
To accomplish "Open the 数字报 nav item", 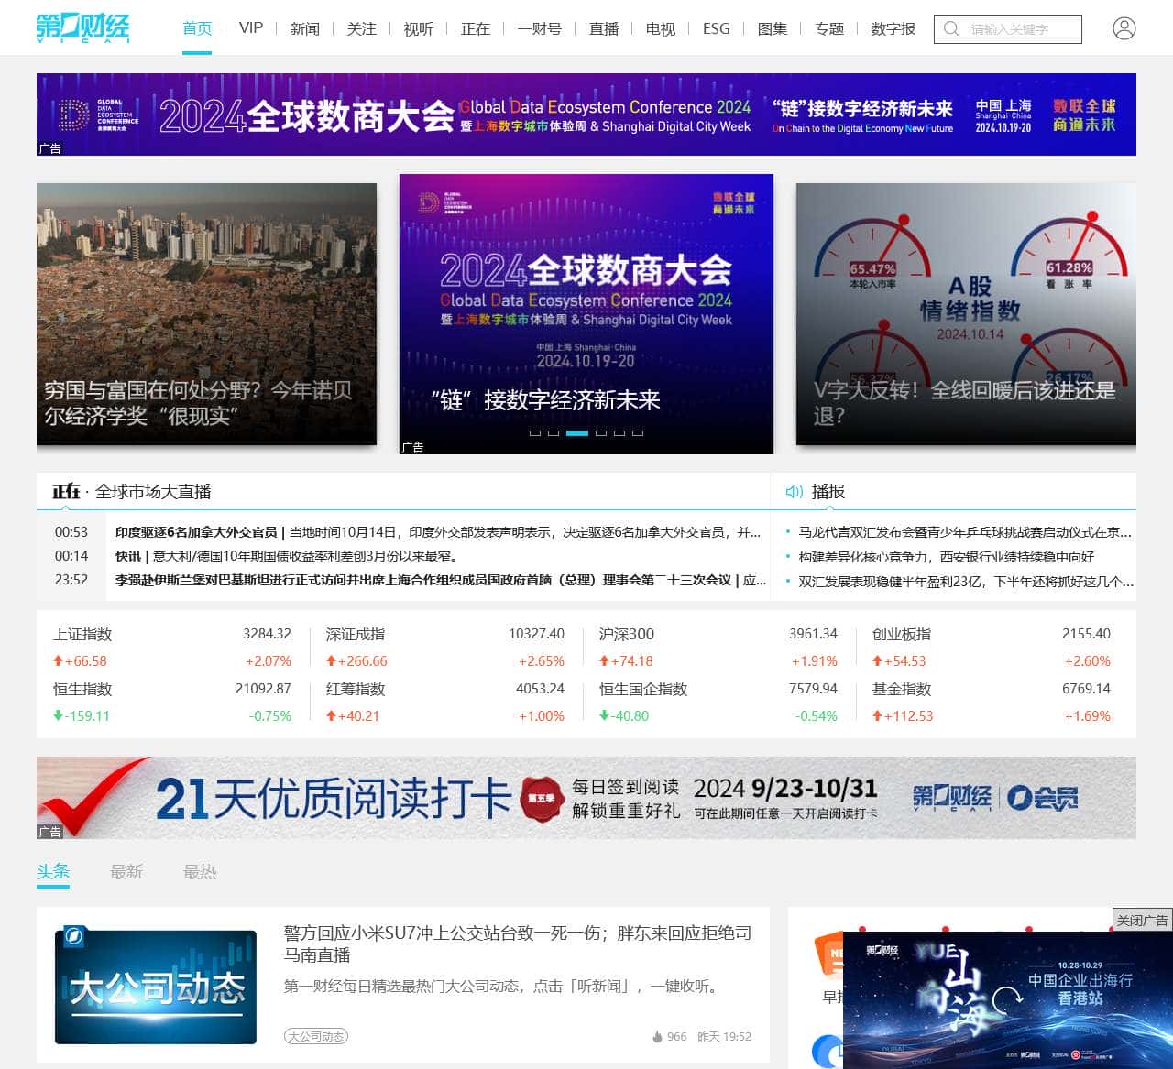I will 893,28.
